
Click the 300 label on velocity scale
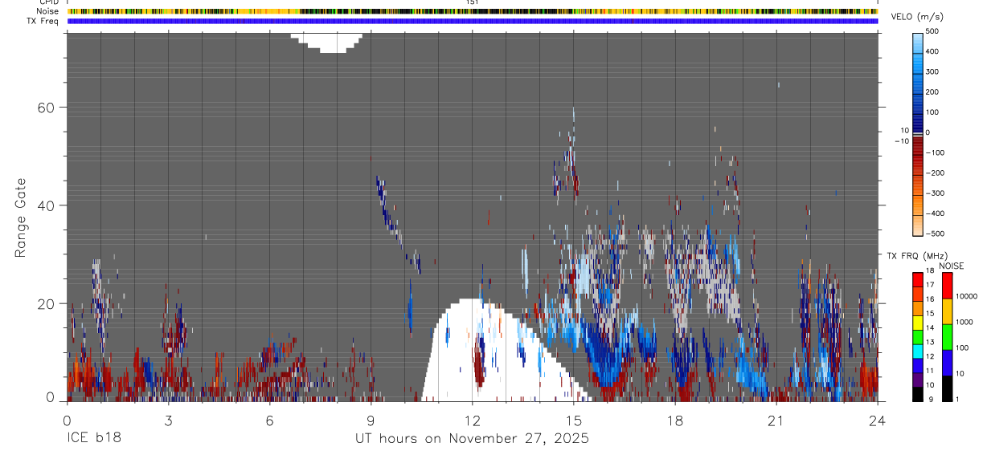[x=932, y=71]
